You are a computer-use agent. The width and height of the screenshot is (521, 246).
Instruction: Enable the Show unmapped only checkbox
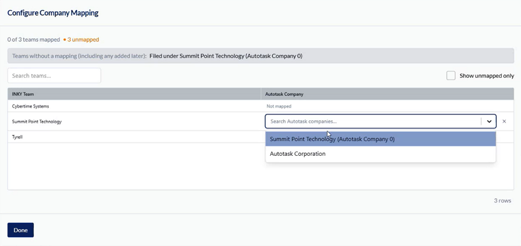click(451, 76)
